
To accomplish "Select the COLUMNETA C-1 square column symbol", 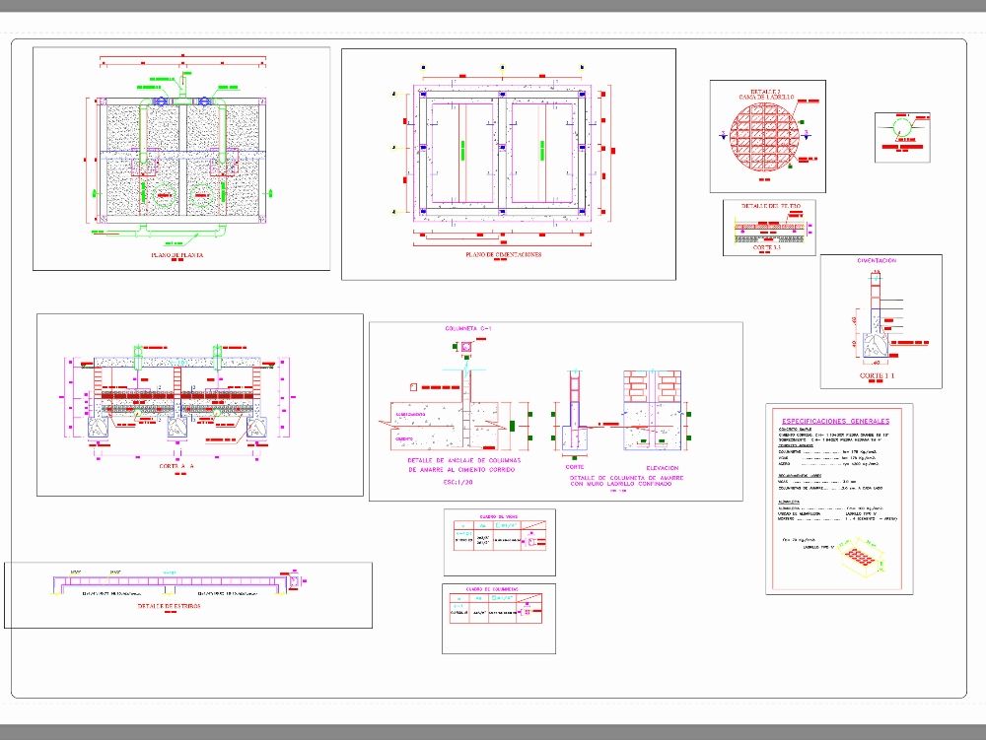I will point(465,347).
